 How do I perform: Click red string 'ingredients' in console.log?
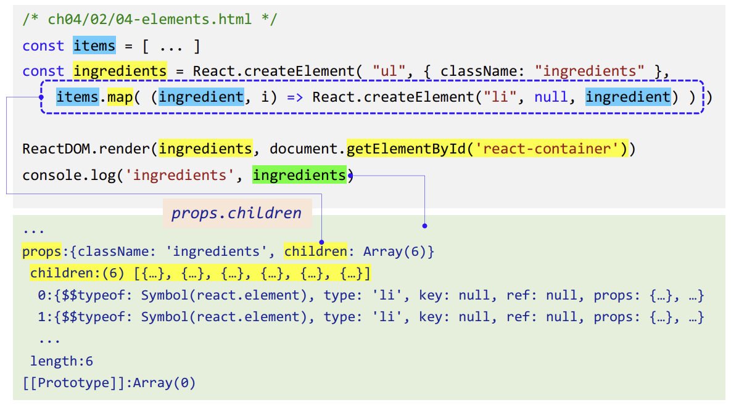pos(180,175)
